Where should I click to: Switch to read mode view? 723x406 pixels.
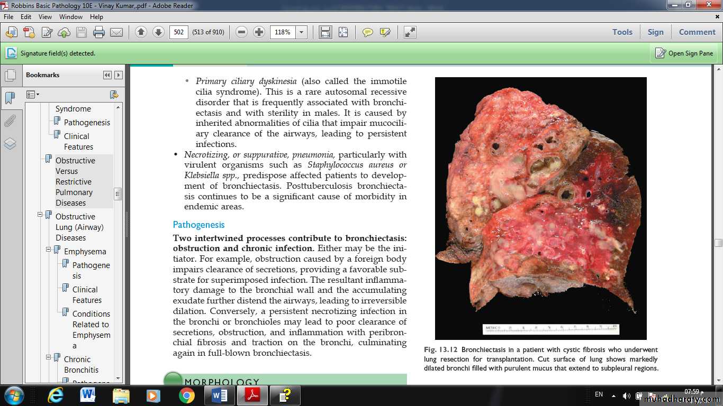pyautogui.click(x=410, y=32)
